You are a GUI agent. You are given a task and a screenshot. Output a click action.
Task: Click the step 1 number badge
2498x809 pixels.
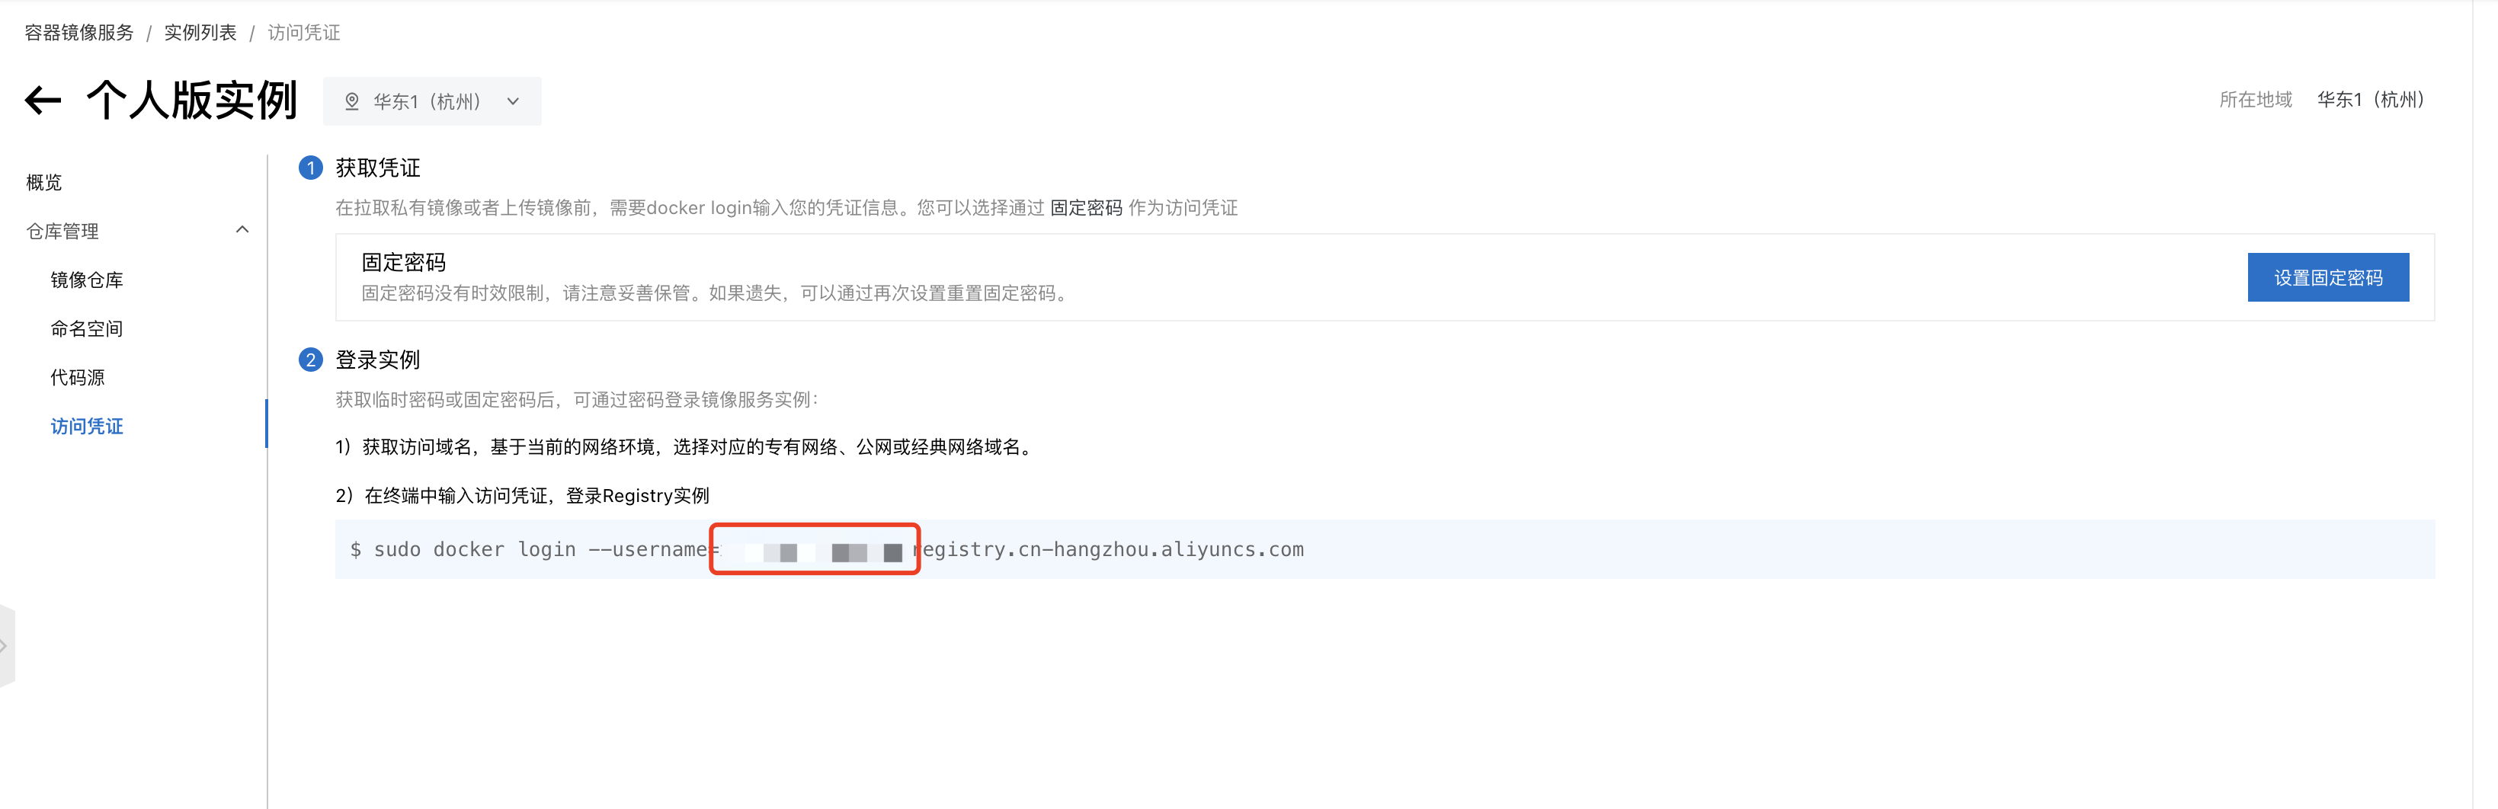tap(310, 168)
